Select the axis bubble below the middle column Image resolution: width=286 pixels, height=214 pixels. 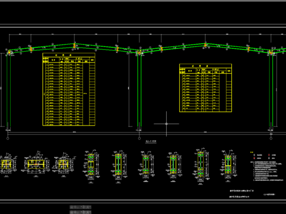coord(139,139)
